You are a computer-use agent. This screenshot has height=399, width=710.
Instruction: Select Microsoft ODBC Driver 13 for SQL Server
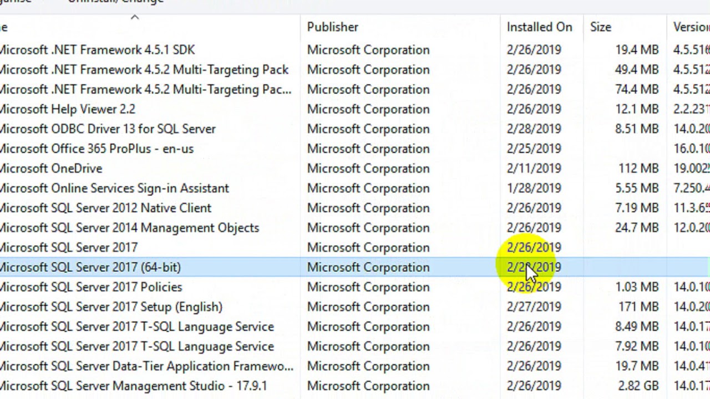click(x=108, y=129)
